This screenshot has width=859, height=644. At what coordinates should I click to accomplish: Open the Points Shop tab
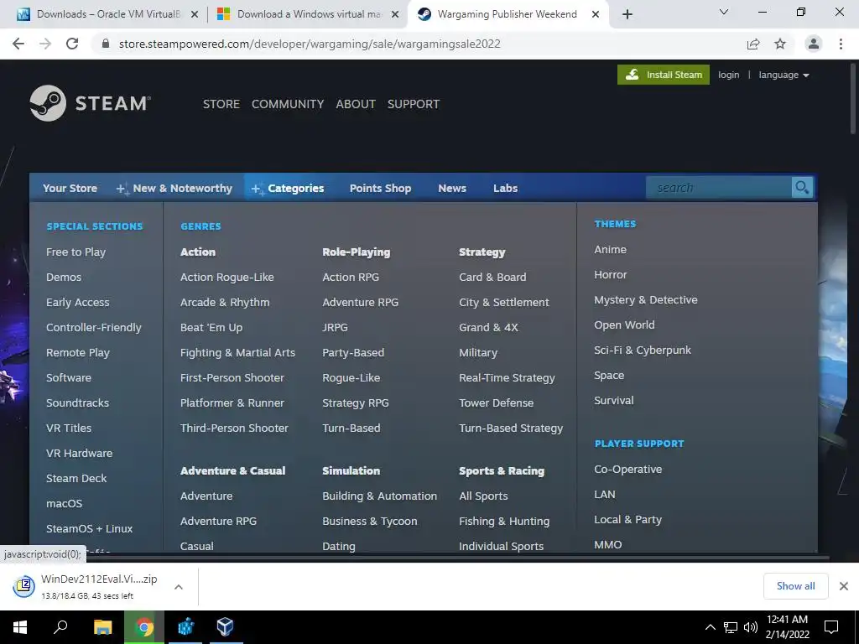pyautogui.click(x=380, y=188)
